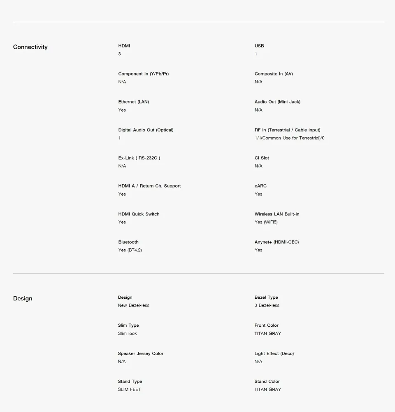395x412 pixels.
Task: Click the Design section heading
Action: 23,298
